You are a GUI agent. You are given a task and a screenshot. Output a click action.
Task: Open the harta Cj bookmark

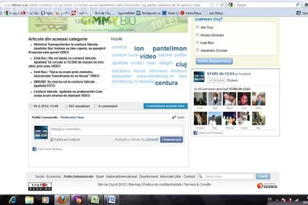coord(170,13)
